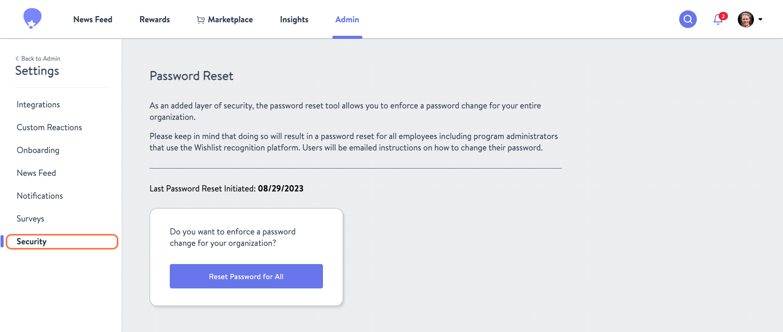Expand the account dropdown next to avatar
The height and width of the screenshot is (332, 783).
pyautogui.click(x=760, y=19)
